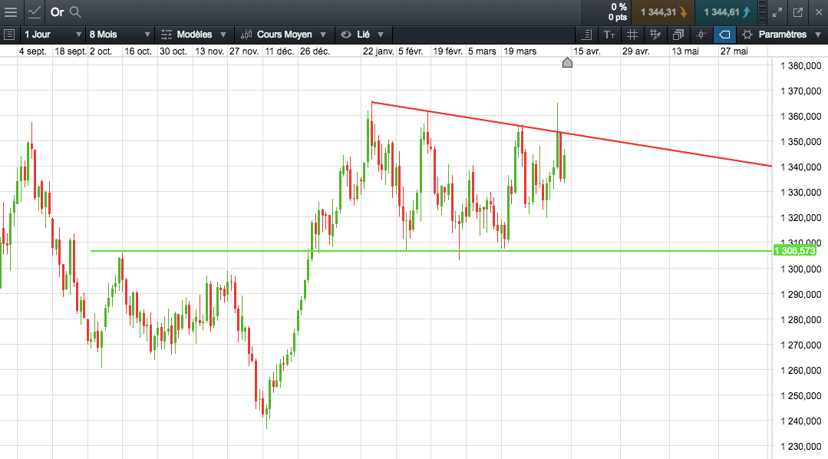This screenshot has width=828, height=459.
Task: Click the 15 avr. date label
Action: click(x=587, y=51)
